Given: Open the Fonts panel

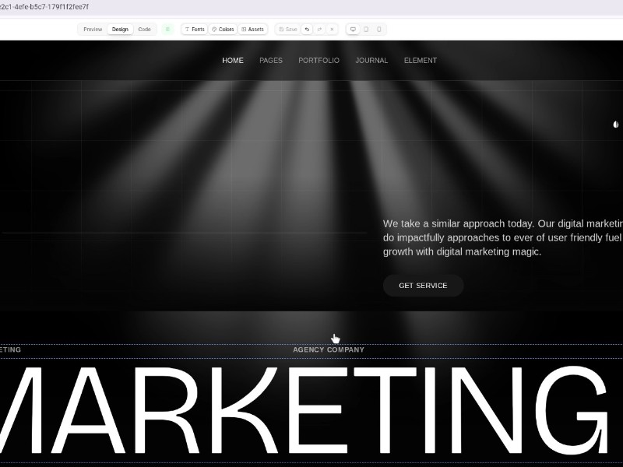Looking at the screenshot, I should [194, 29].
